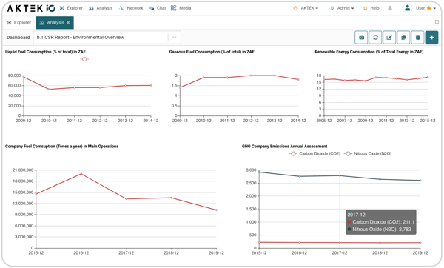The height and width of the screenshot is (268, 444).
Task: Duplicate the dashboard with the copy icon
Action: [403, 38]
